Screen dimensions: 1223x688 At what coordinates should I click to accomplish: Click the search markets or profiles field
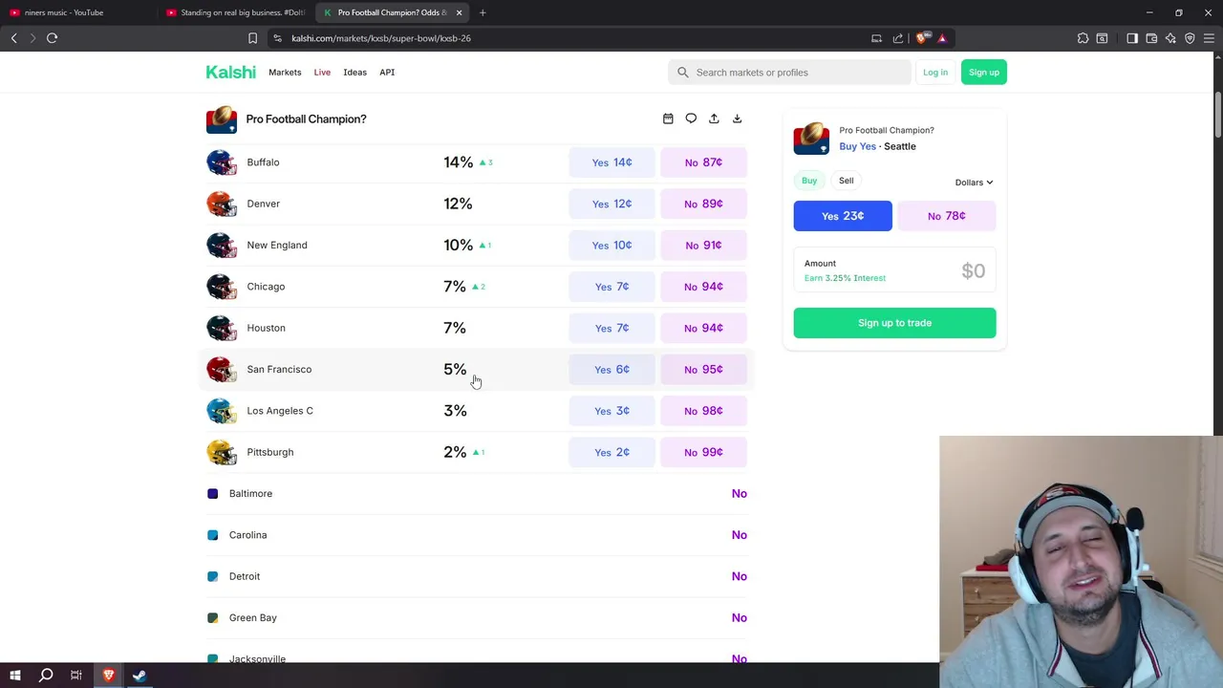pos(789,73)
